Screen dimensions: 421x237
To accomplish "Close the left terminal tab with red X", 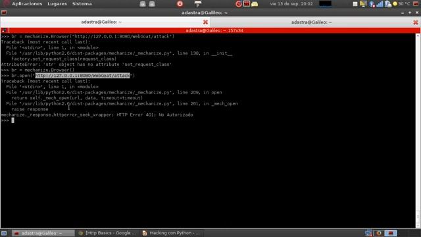I will (x=205, y=22).
